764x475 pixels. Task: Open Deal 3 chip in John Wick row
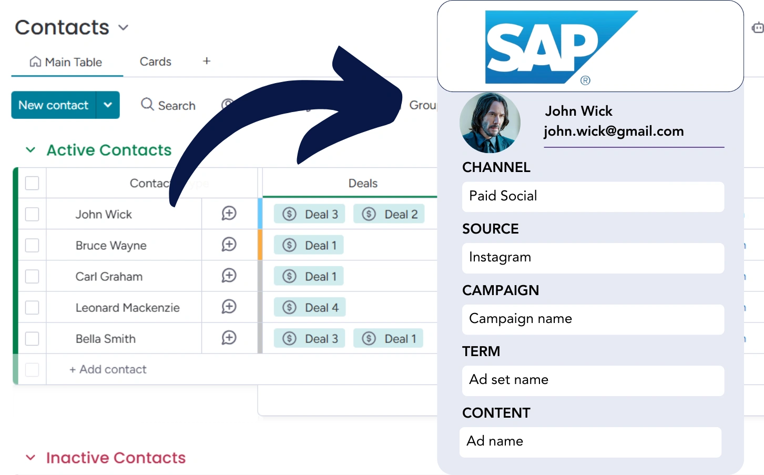[x=310, y=214]
